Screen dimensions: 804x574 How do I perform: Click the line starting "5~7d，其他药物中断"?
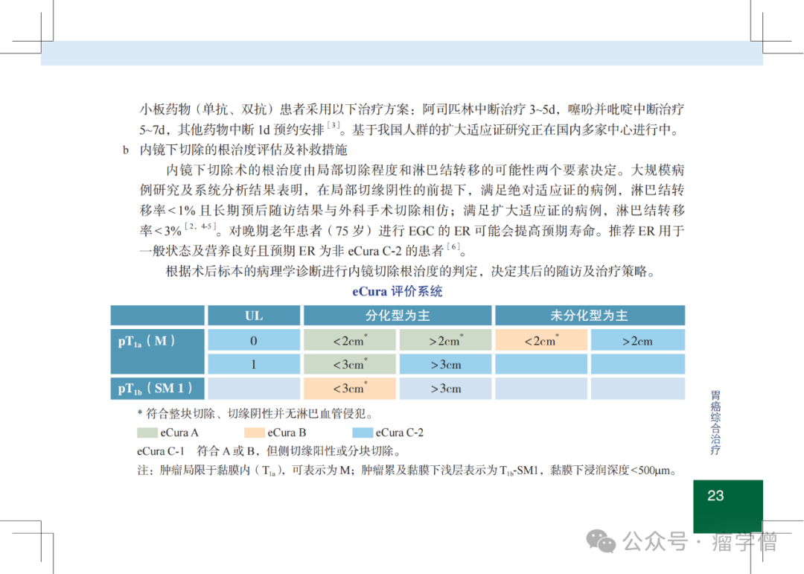(x=411, y=130)
